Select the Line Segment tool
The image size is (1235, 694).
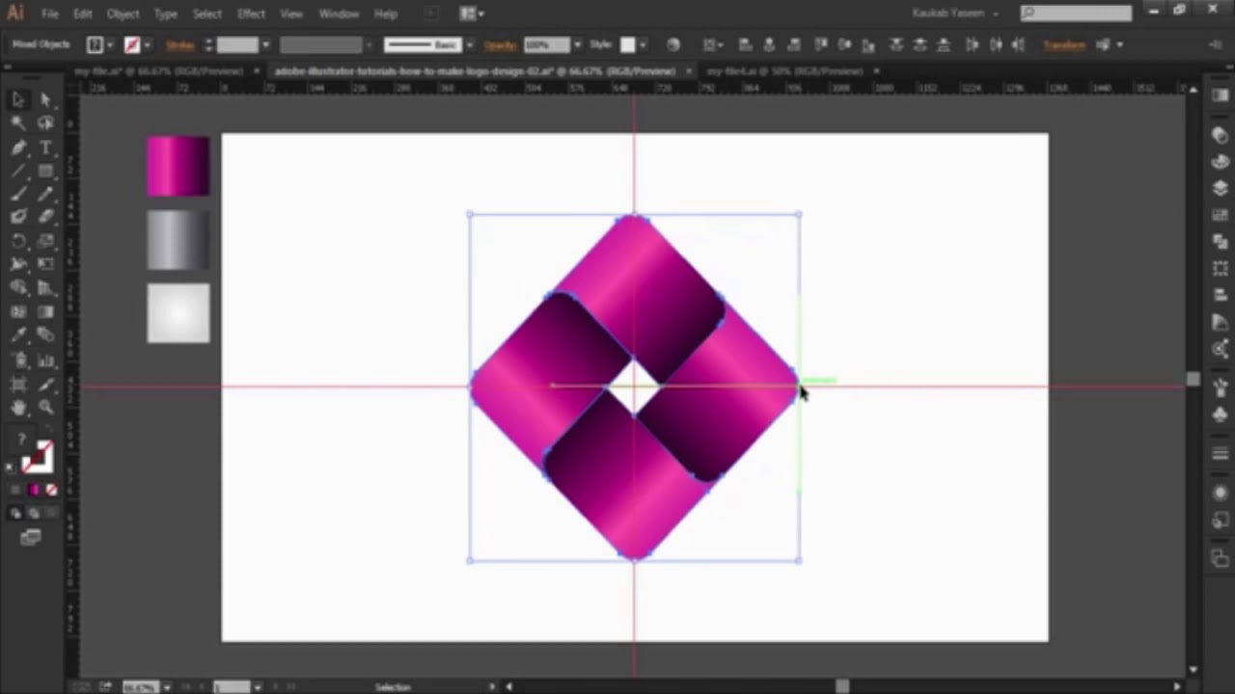click(x=18, y=171)
